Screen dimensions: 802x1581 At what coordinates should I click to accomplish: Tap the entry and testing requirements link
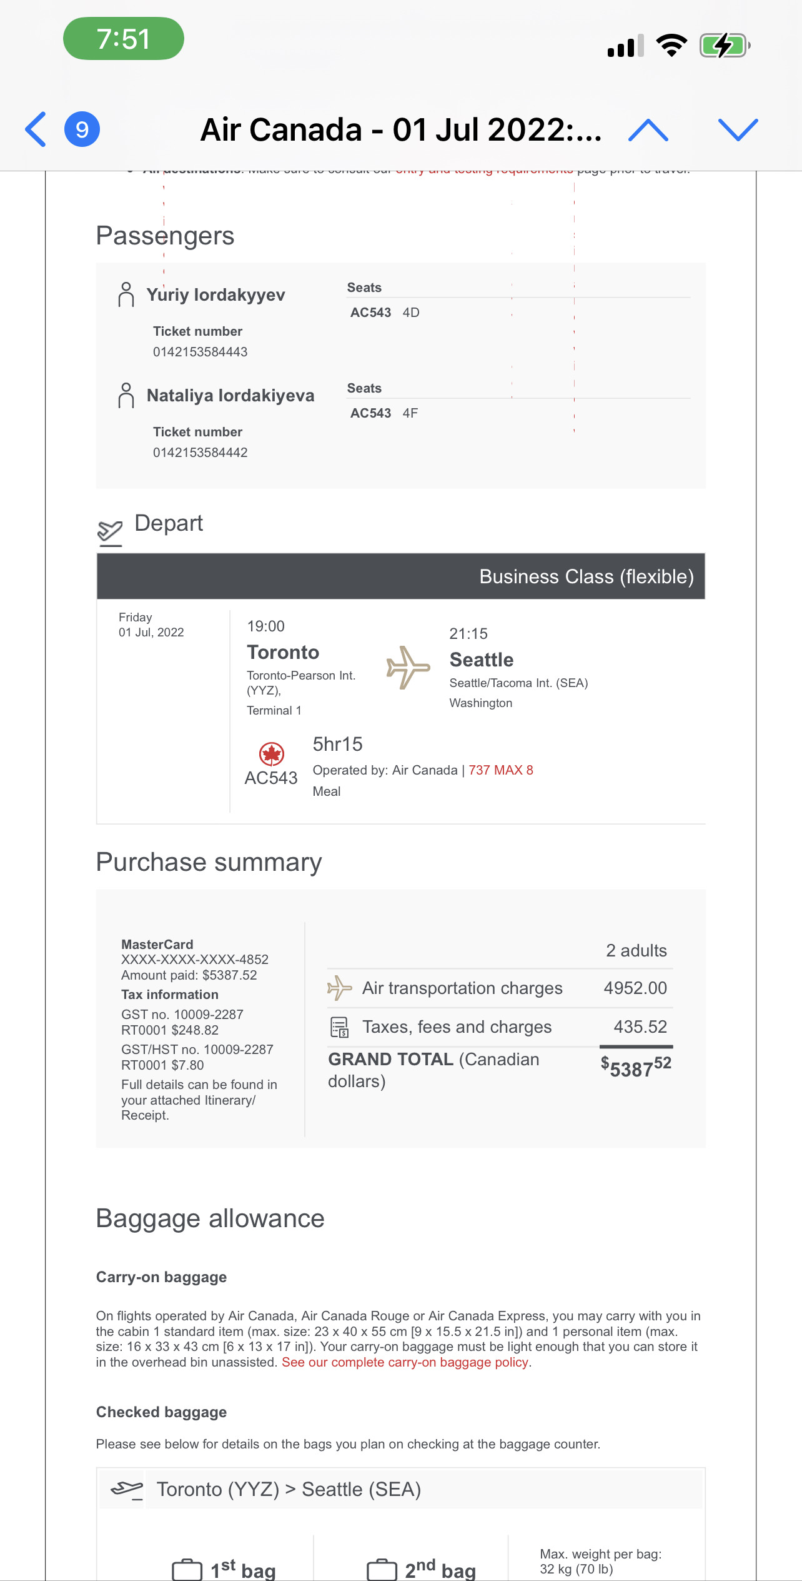(484, 170)
